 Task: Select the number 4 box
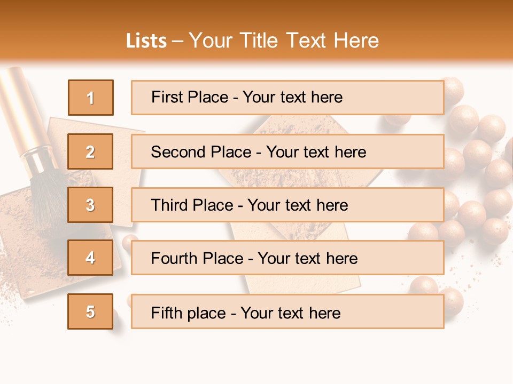click(x=90, y=258)
